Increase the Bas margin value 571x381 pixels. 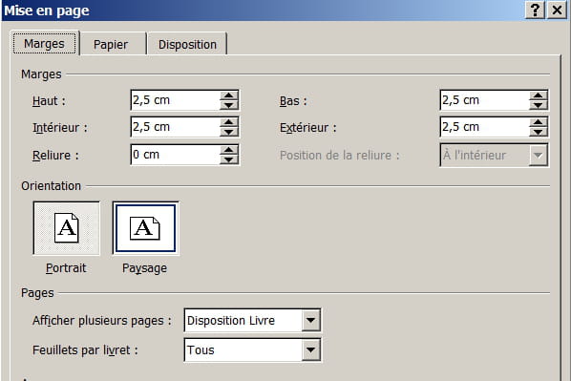[539, 95]
